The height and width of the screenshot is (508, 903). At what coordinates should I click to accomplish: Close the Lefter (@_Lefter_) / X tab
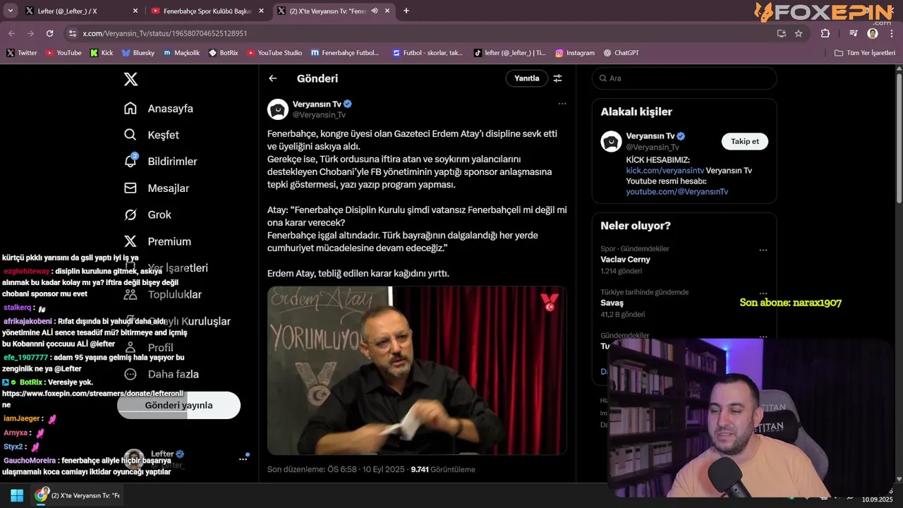tap(135, 11)
